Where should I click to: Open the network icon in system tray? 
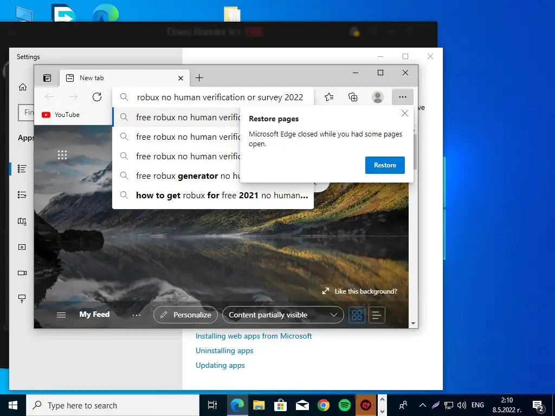point(449,405)
